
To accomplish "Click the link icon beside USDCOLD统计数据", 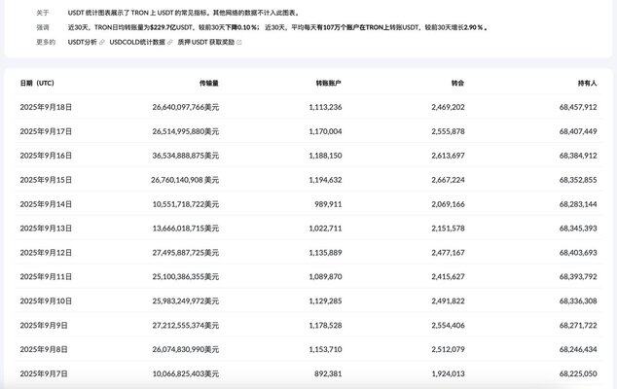I will tap(170, 42).
